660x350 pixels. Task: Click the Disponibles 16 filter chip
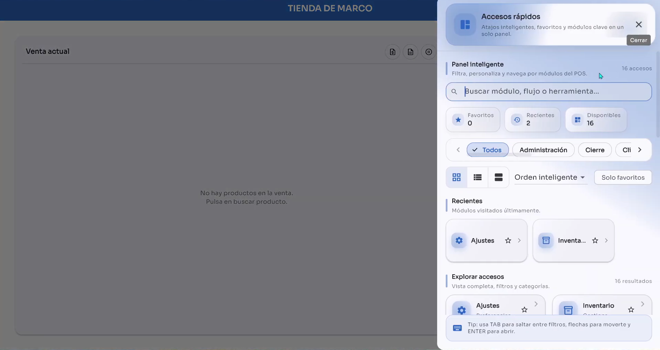(596, 119)
